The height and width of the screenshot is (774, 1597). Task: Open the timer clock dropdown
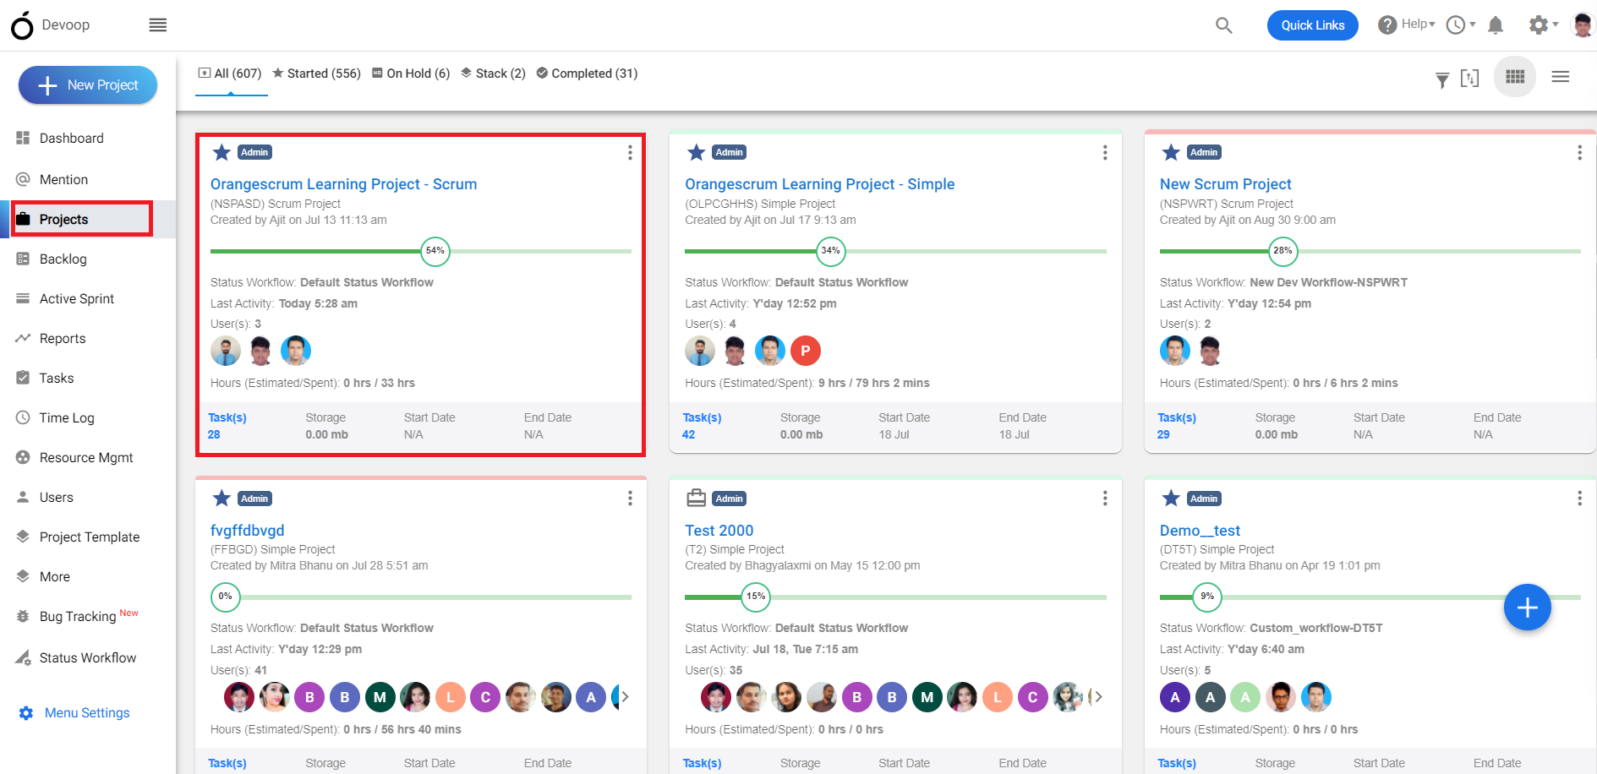pyautogui.click(x=1461, y=25)
